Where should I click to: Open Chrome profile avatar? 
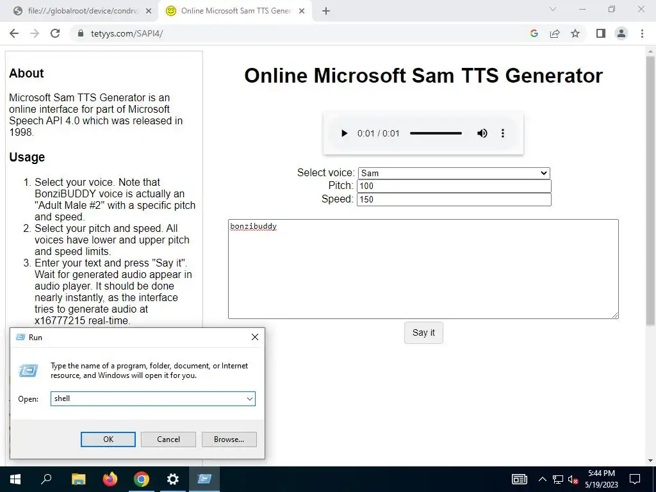621,33
